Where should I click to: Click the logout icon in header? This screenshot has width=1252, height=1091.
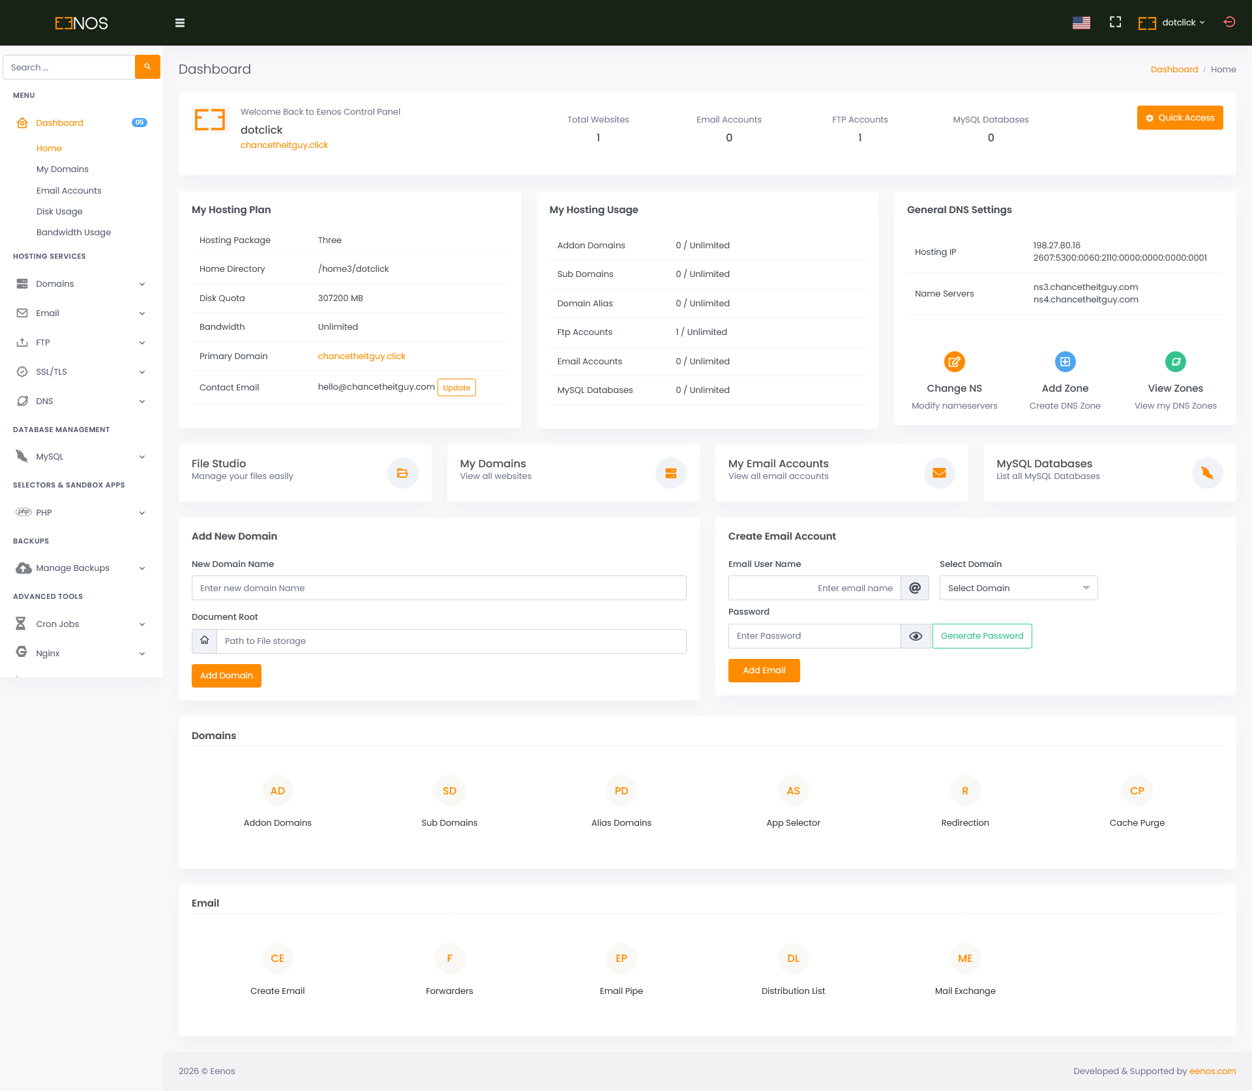pos(1229,22)
